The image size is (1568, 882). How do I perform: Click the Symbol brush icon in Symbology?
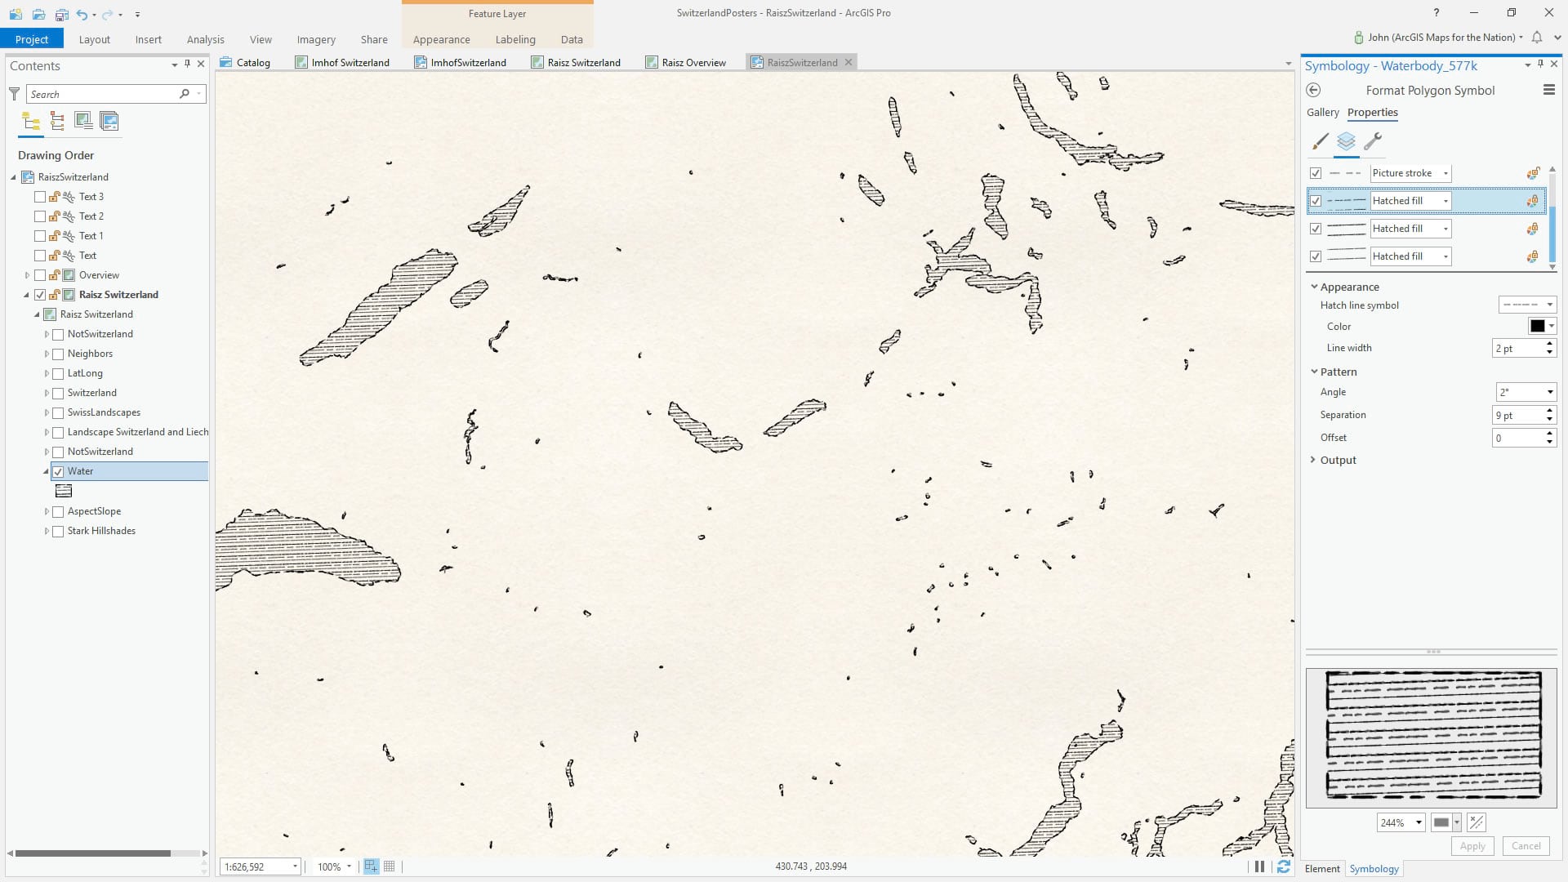(1320, 141)
